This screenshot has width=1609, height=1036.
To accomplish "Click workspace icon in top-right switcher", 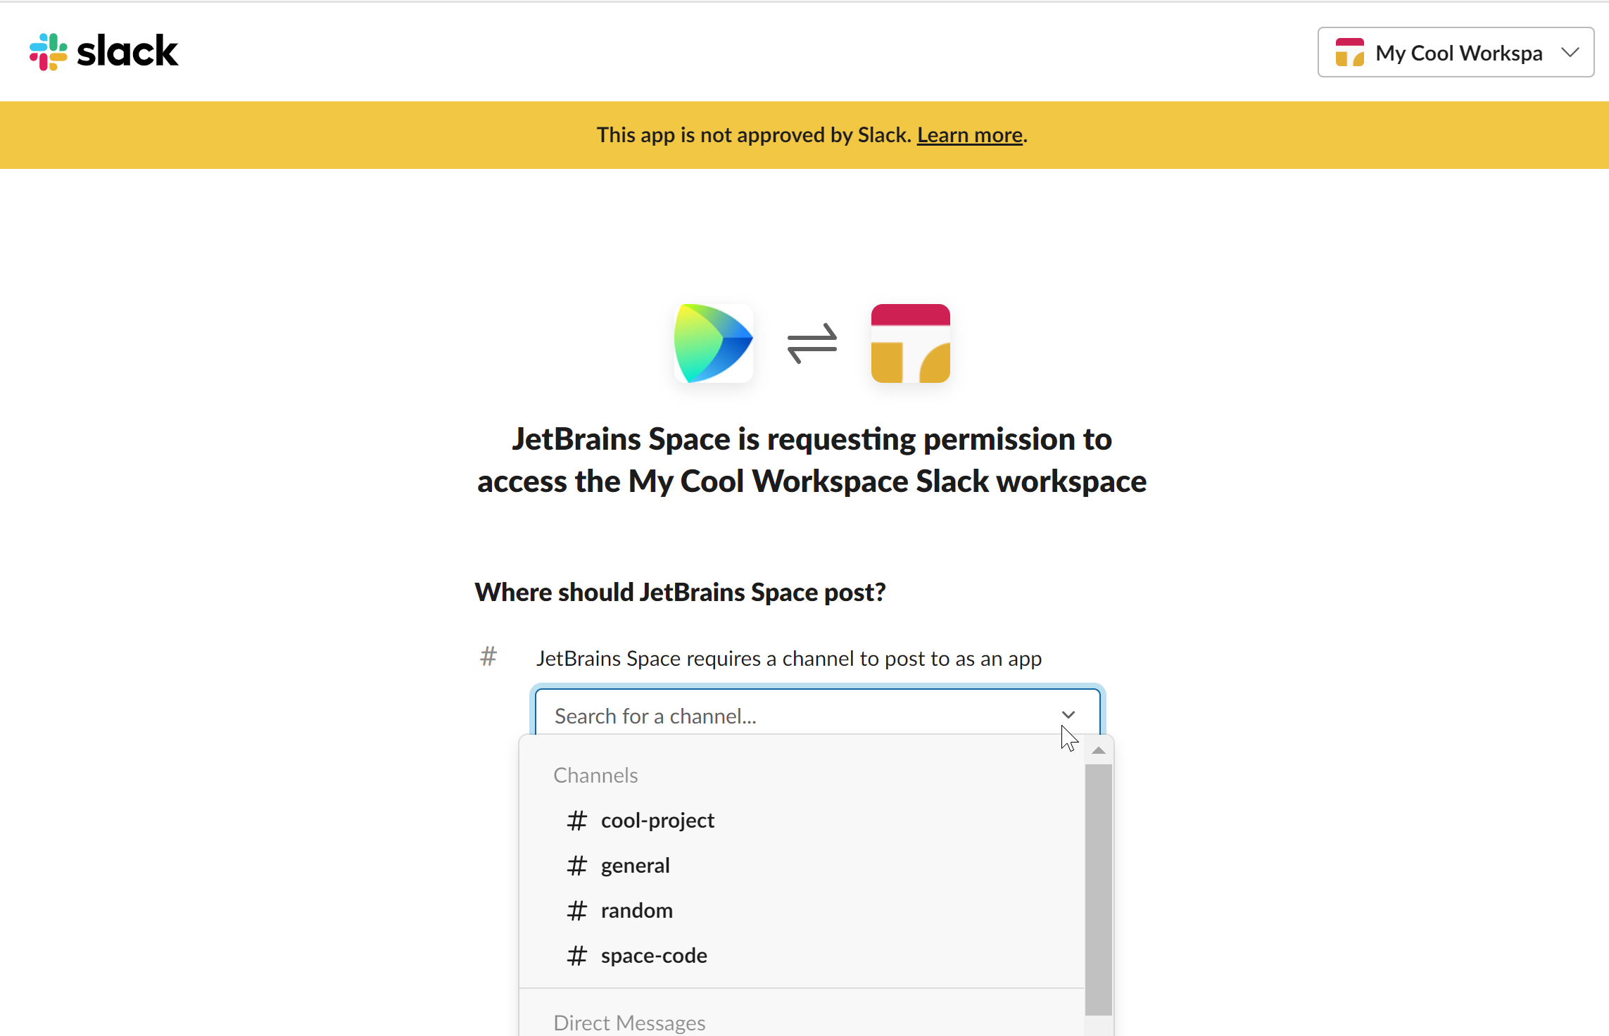I will 1349,53.
